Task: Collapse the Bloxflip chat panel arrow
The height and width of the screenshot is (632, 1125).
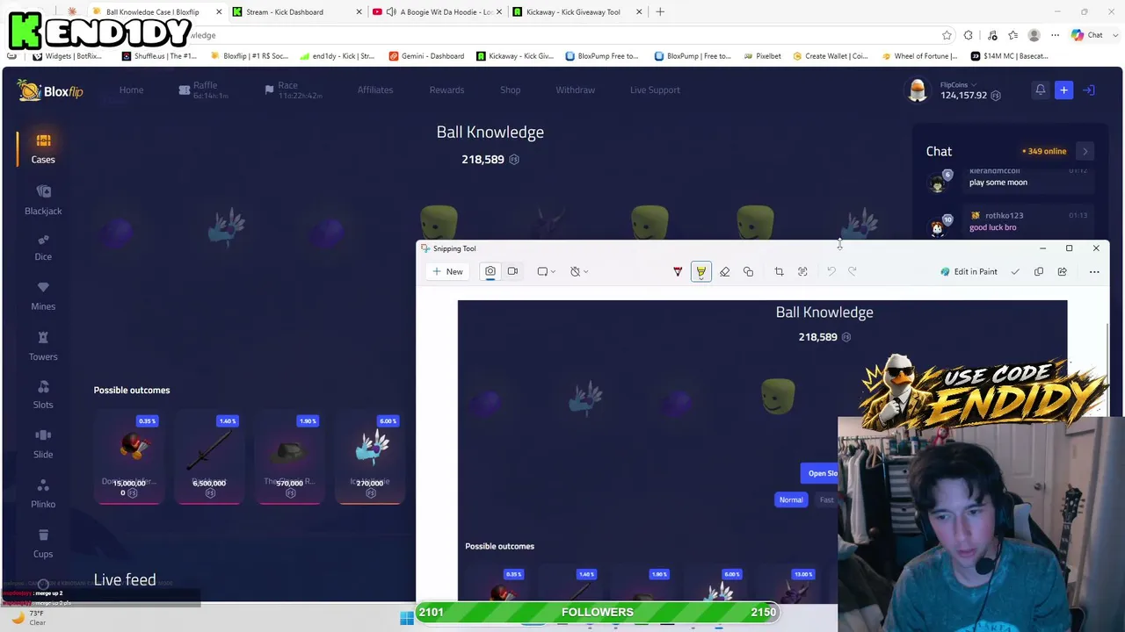Action: (1085, 151)
